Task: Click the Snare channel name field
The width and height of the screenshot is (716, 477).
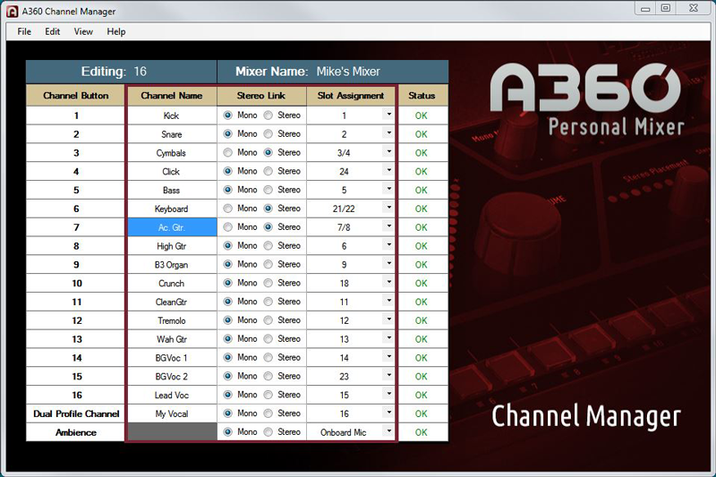Action: [172, 134]
